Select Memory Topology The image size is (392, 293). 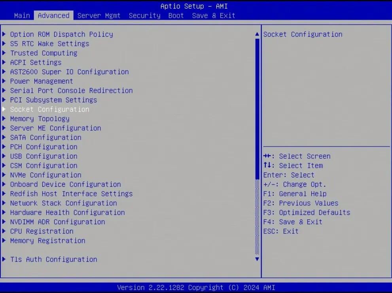tap(39, 118)
